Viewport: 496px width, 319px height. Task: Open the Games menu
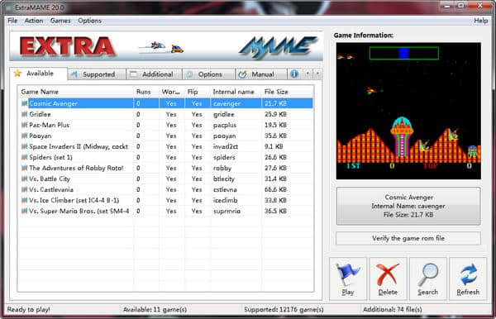point(60,21)
